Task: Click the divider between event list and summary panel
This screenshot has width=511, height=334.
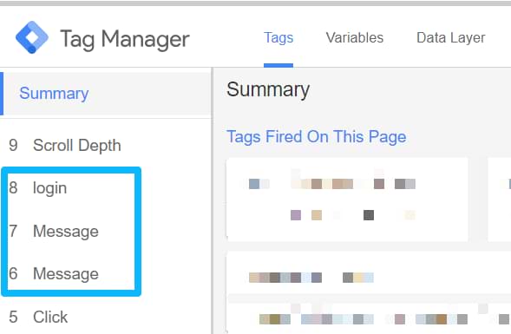Action: [x=213, y=200]
